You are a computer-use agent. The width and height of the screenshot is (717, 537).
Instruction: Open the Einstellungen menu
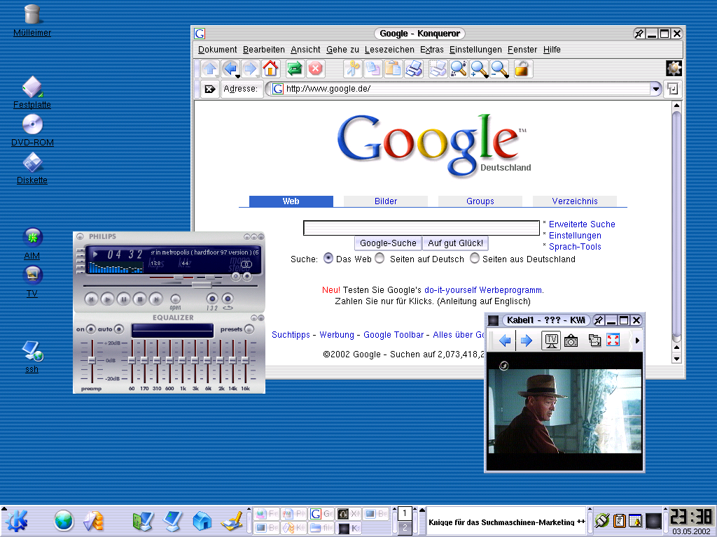475,50
